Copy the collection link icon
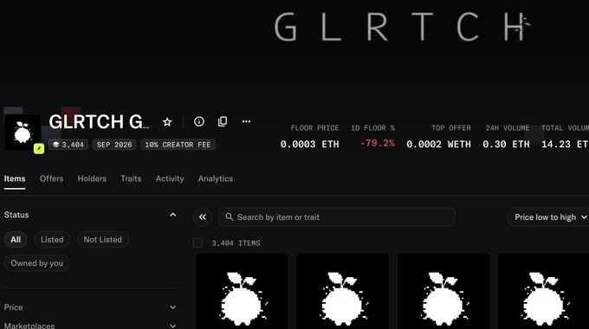The image size is (589, 329). [x=223, y=121]
